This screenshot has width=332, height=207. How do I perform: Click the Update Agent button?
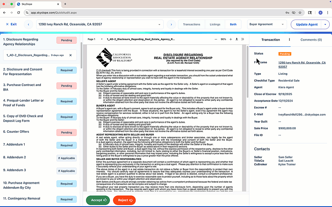pyautogui.click(x=307, y=24)
